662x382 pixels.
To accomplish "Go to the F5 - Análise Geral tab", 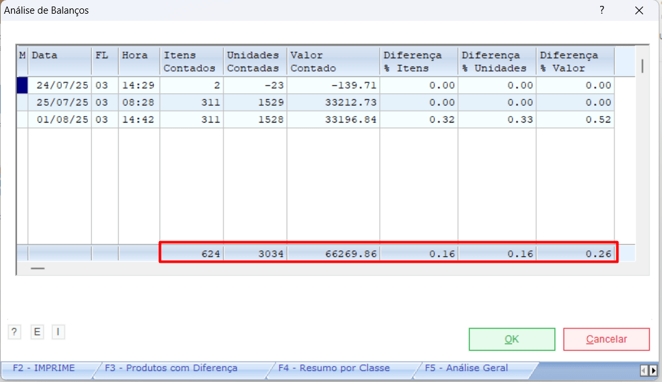I will tap(467, 368).
